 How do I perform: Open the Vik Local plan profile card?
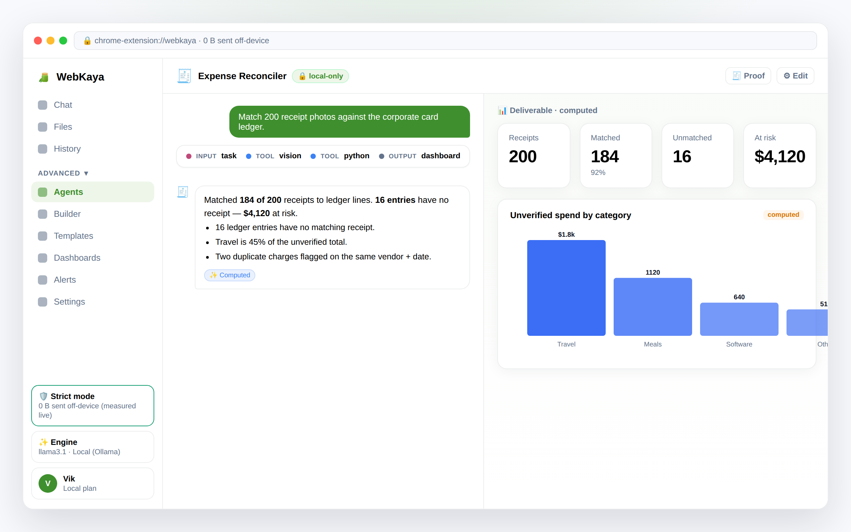pyautogui.click(x=93, y=483)
